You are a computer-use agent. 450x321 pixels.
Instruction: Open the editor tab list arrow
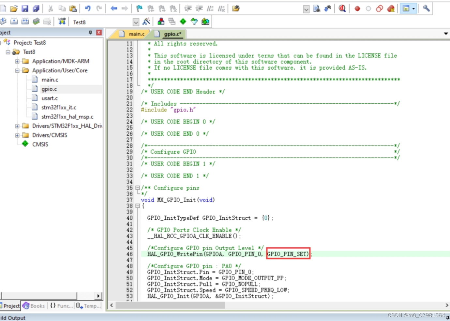pos(446,34)
